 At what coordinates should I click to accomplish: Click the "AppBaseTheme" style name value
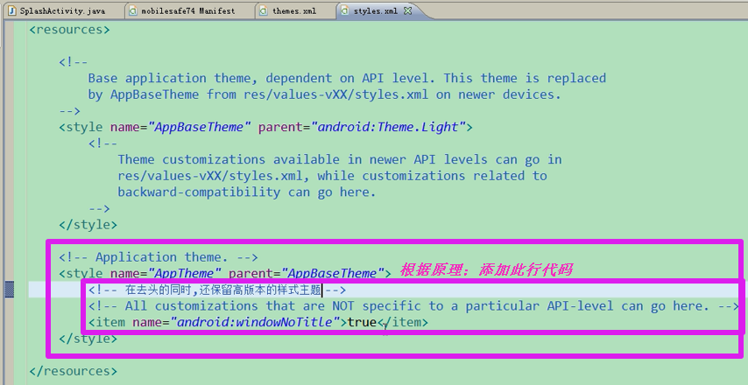200,127
